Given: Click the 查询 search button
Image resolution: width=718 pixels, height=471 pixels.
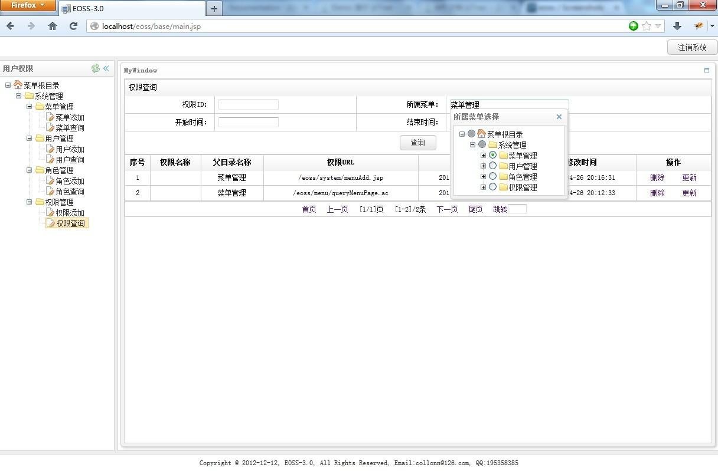Looking at the screenshot, I should [417, 142].
